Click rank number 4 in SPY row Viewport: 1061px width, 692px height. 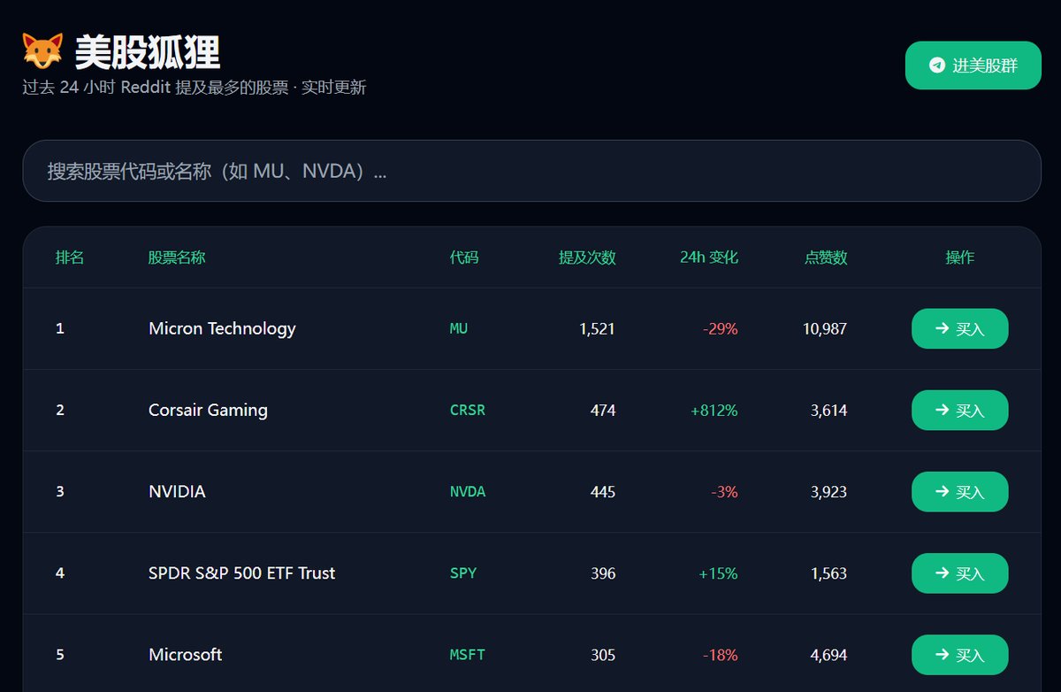(x=60, y=573)
